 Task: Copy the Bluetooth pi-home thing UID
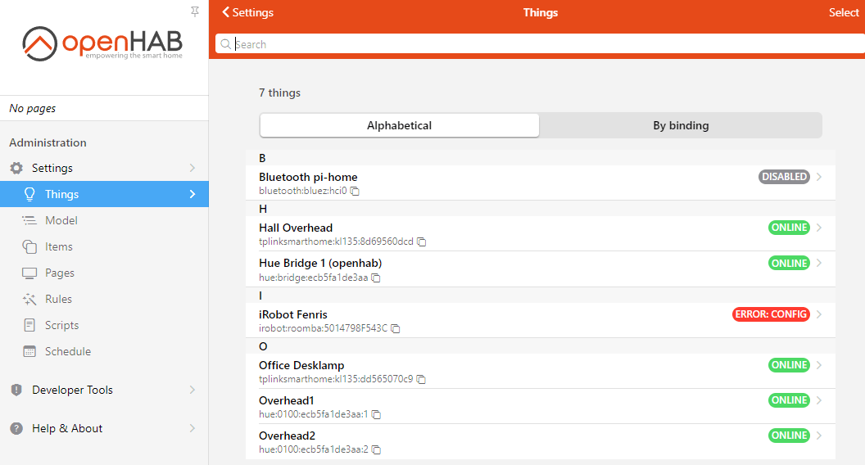pos(356,191)
